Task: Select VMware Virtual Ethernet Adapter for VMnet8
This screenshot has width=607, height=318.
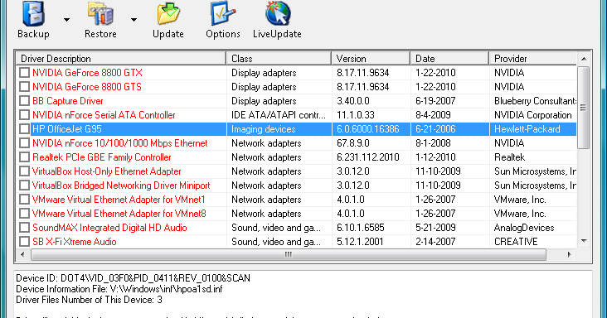Action: coord(119,214)
